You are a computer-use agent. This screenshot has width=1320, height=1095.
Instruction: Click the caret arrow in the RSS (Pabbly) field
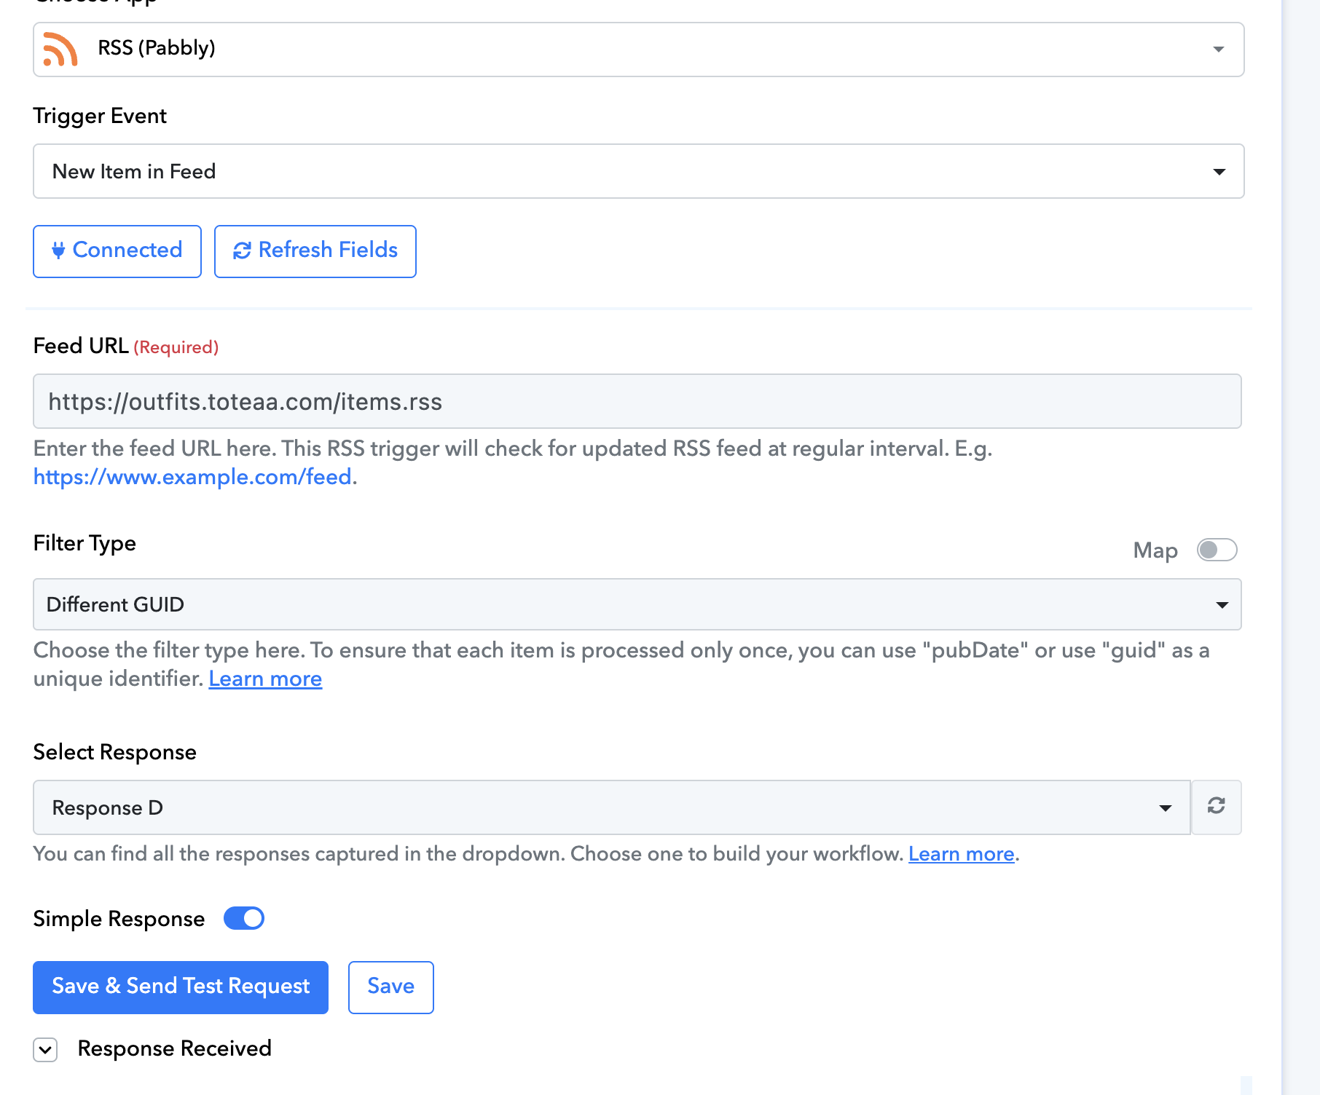coord(1218,50)
